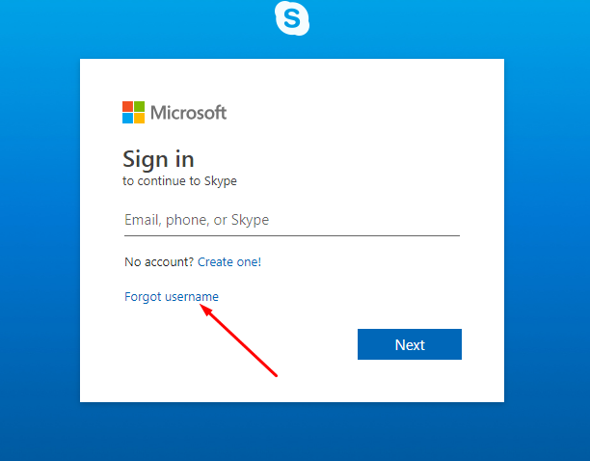Image resolution: width=590 pixels, height=461 pixels.
Task: Click the Sign in heading
Action: coord(158,159)
